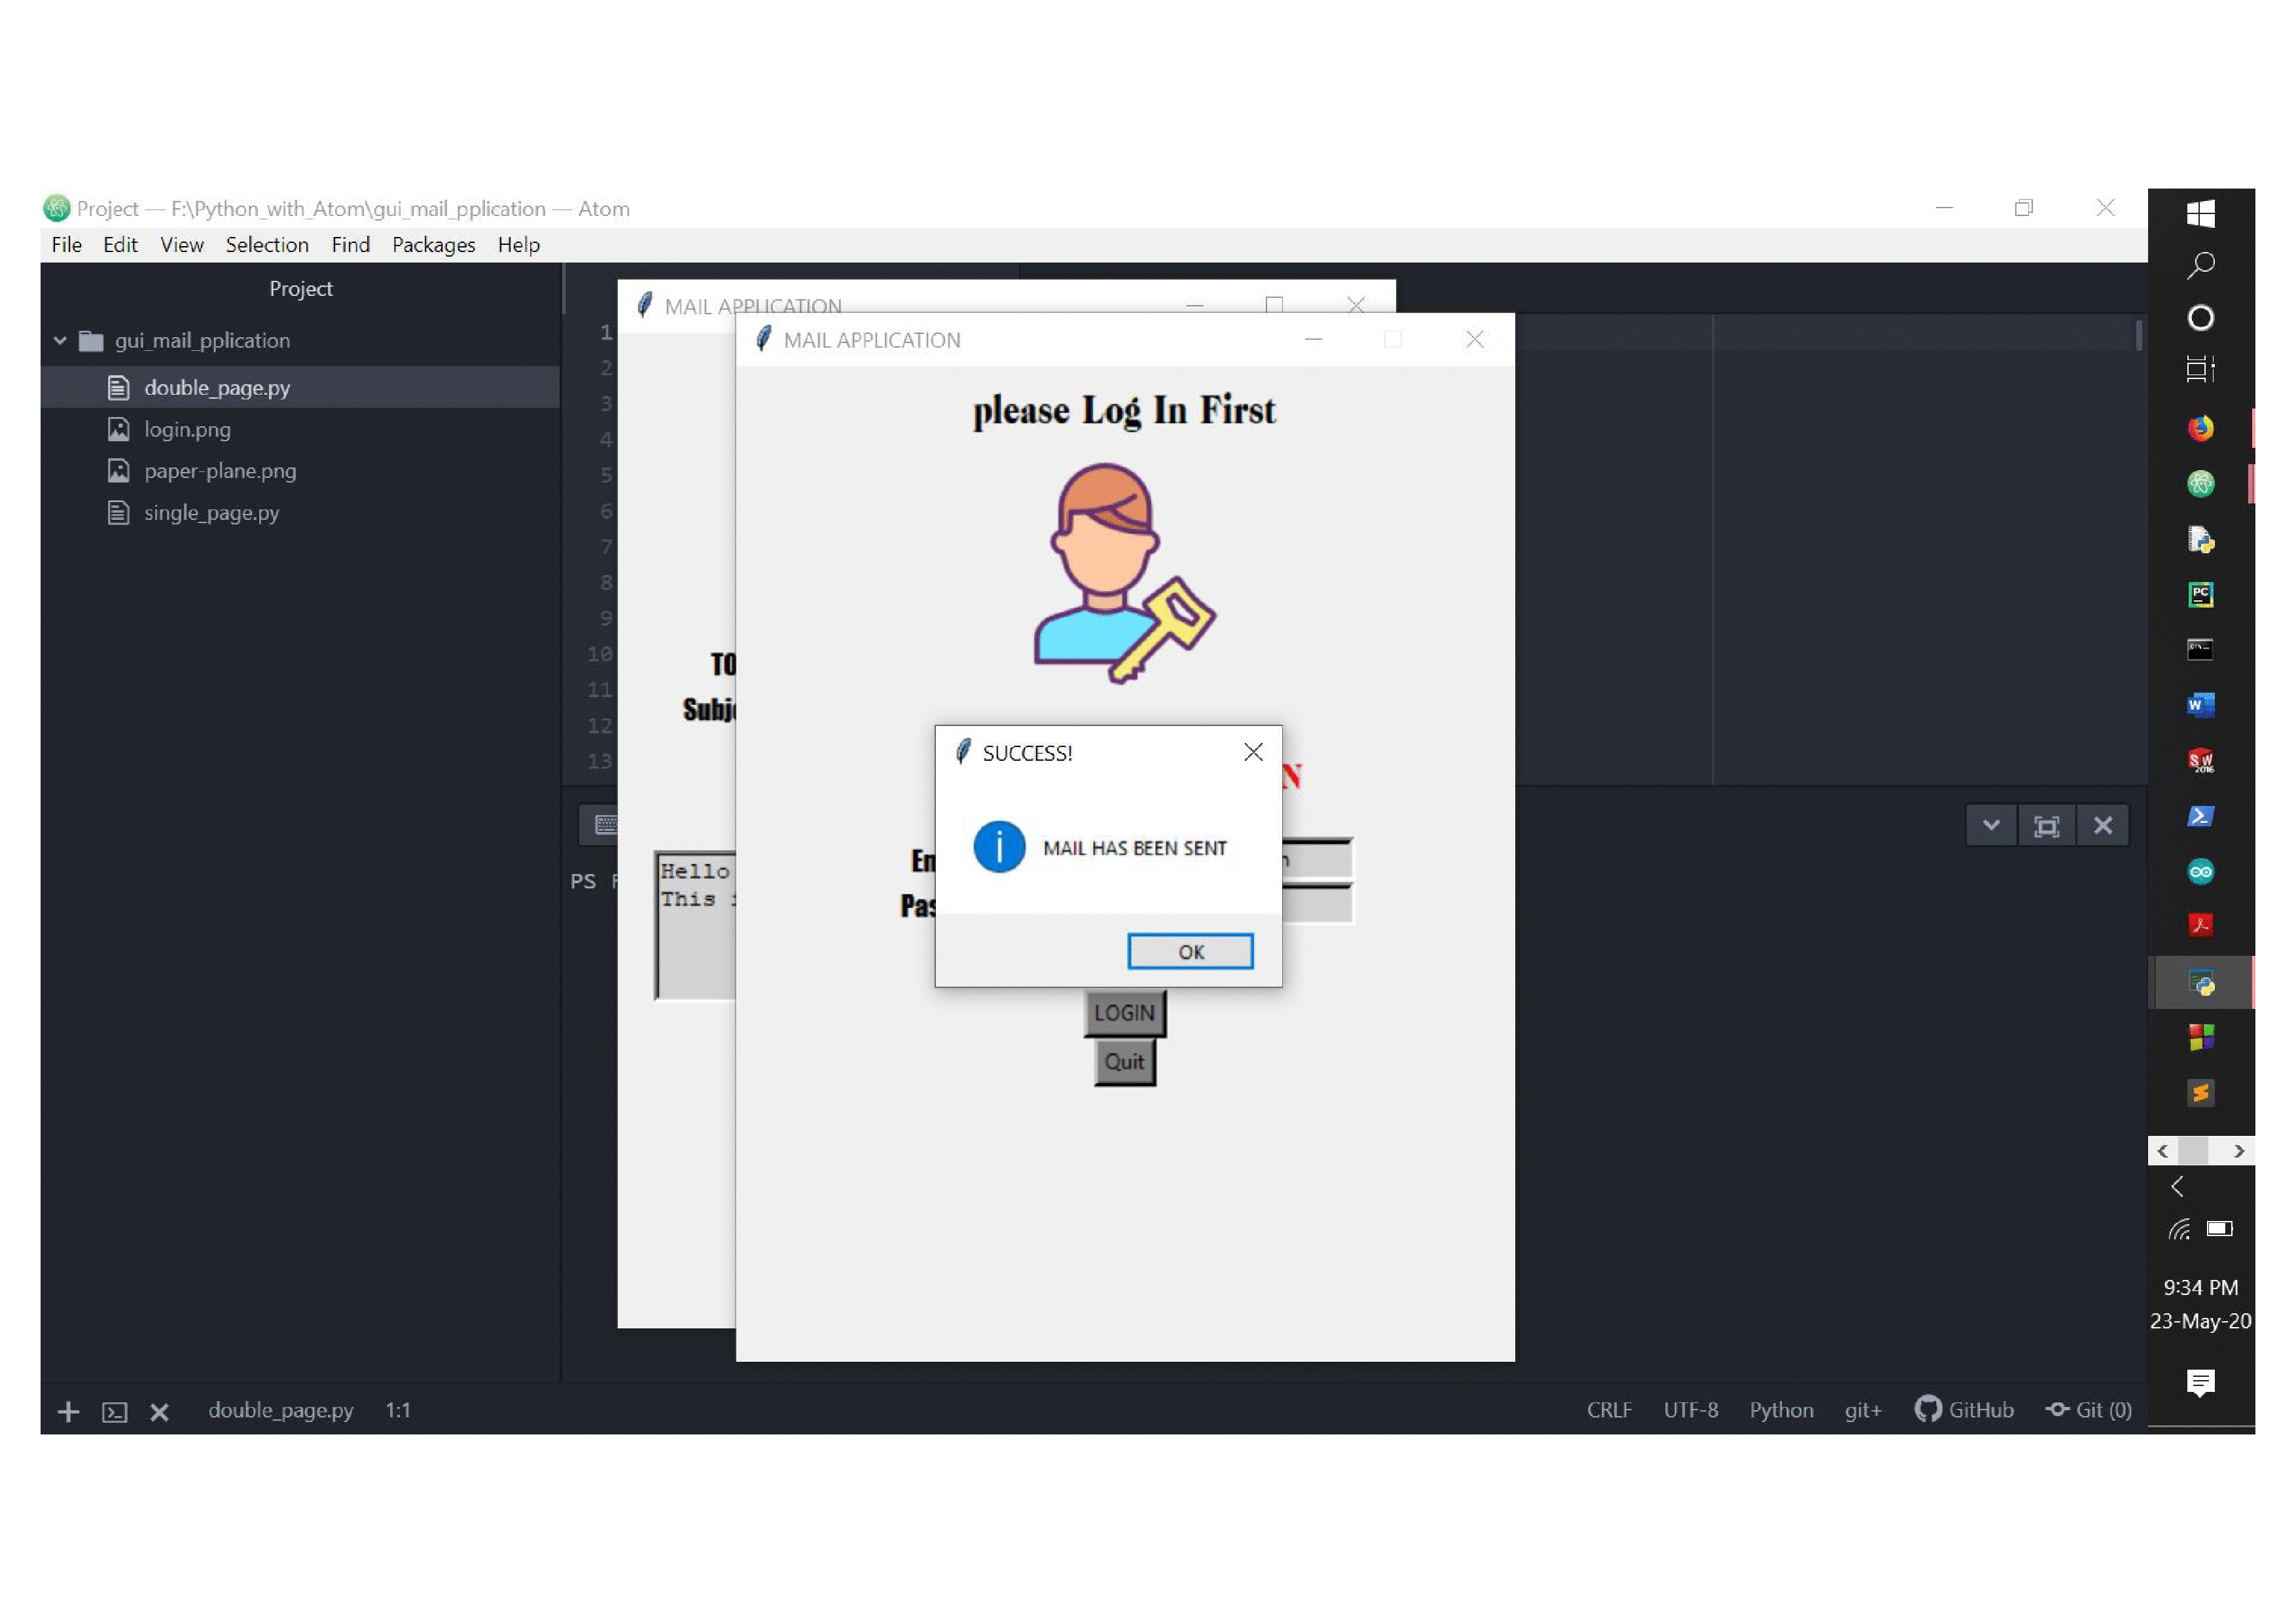Open GitHub panel from status bar
This screenshot has width=2296, height=1623.
point(1963,1410)
